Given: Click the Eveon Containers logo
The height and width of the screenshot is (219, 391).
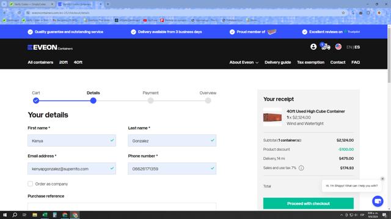Looking at the screenshot, I should [50, 47].
